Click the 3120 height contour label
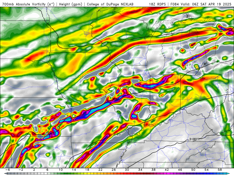The width and height of the screenshot is (234, 175). [x=117, y=134]
